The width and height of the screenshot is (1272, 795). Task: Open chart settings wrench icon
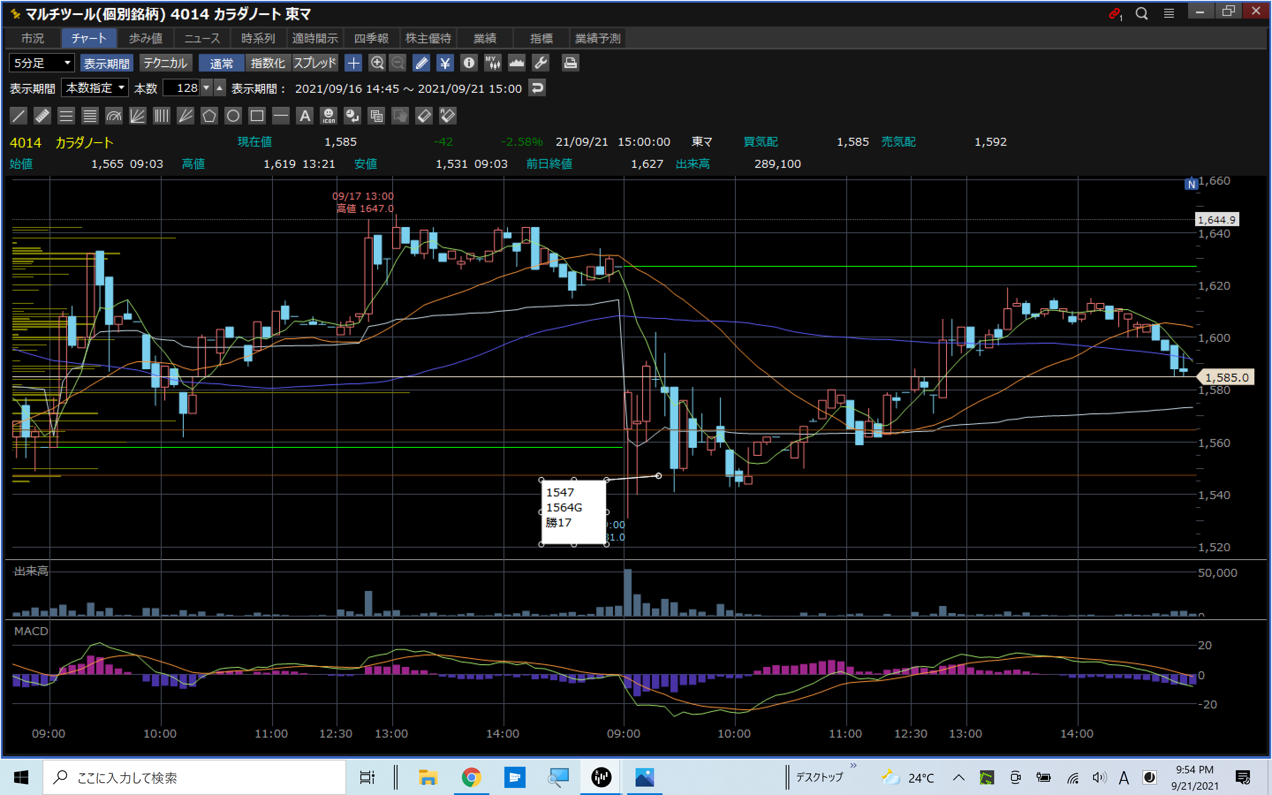(541, 63)
